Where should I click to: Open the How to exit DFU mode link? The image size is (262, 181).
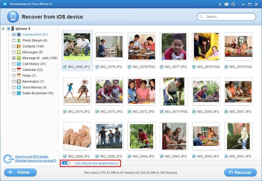(31, 156)
